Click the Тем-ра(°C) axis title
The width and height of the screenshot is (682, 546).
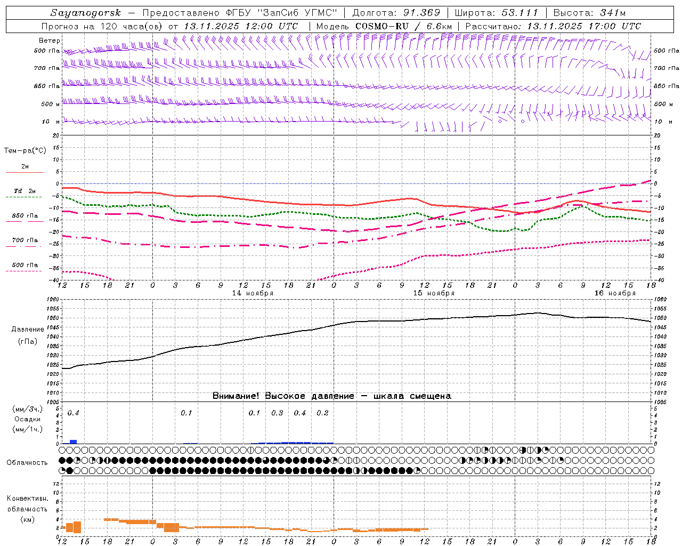(25, 150)
